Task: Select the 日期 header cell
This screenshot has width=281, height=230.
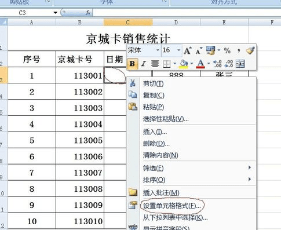Action: tap(115, 59)
